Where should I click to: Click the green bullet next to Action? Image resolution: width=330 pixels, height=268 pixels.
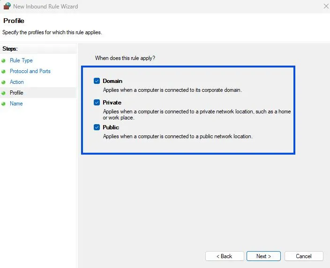(4, 82)
